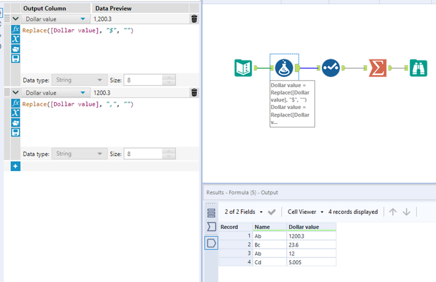Click second expression Size field
The width and height of the screenshot is (436, 282).
click(x=143, y=154)
